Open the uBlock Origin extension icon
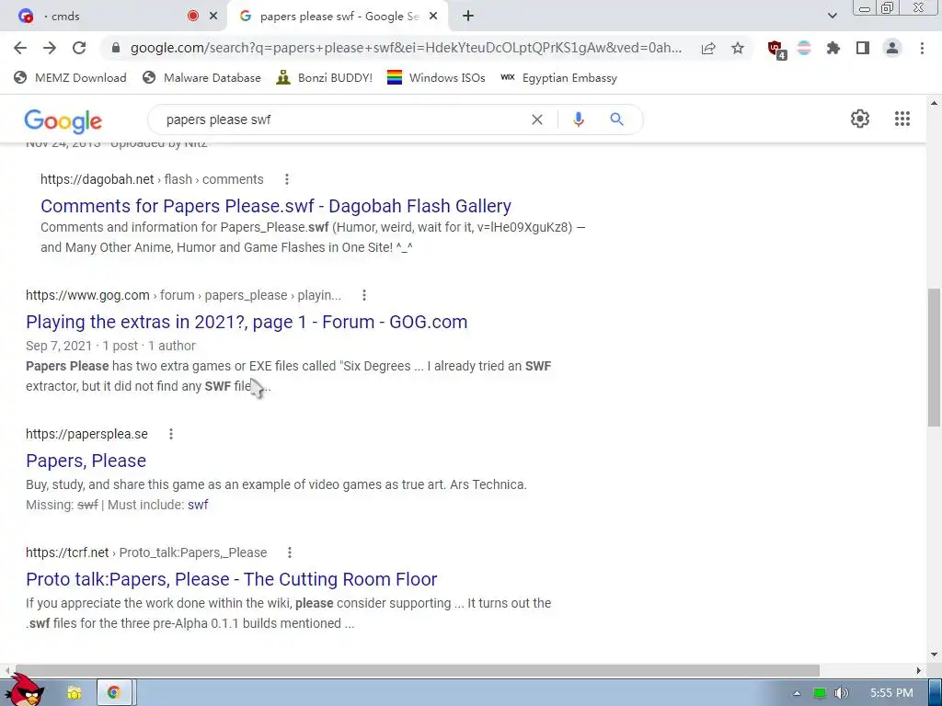This screenshot has width=942, height=706. [x=776, y=49]
